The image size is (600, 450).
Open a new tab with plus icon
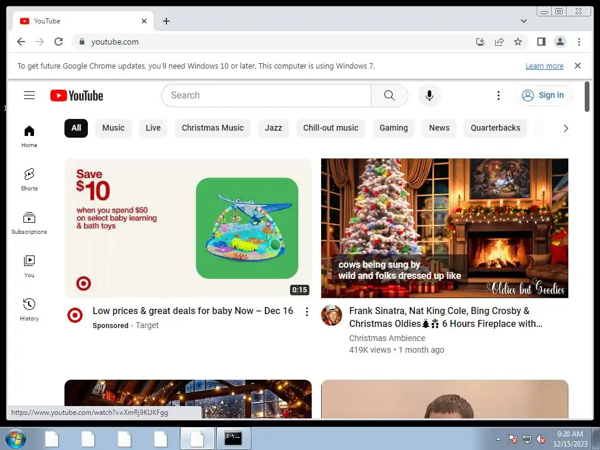(166, 21)
